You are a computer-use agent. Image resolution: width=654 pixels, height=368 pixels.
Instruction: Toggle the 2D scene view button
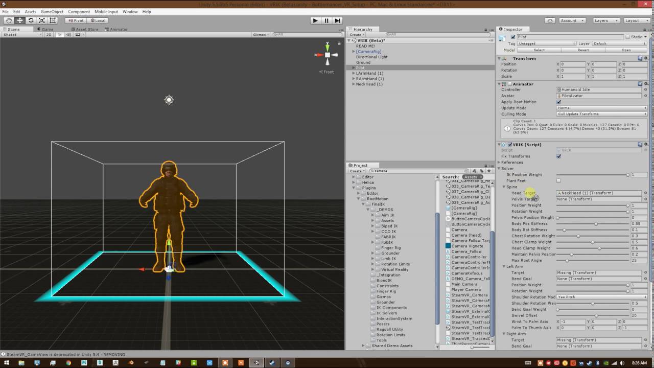coord(49,35)
